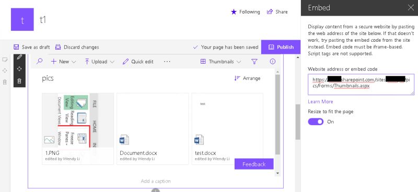Click Save as draft
This screenshot has height=192, width=418.
32,47
